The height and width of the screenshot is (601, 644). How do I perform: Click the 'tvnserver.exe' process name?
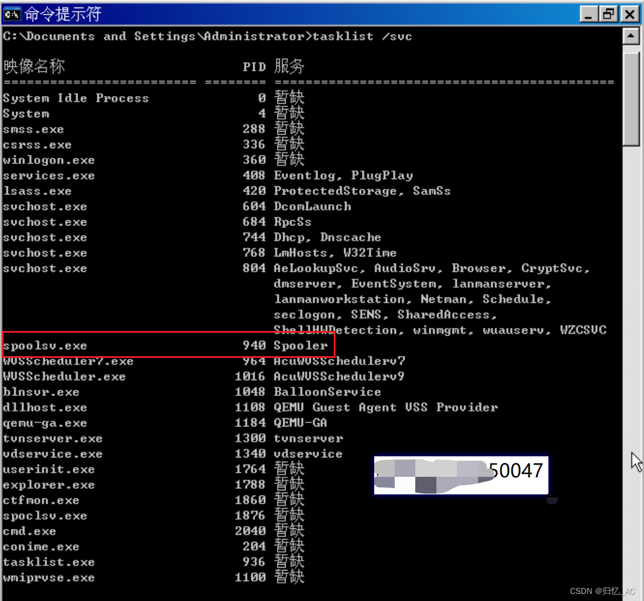tap(53, 439)
